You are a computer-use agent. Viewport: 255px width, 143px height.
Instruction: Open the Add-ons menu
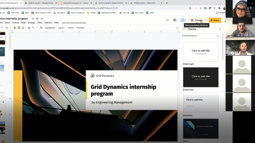(x=48, y=23)
